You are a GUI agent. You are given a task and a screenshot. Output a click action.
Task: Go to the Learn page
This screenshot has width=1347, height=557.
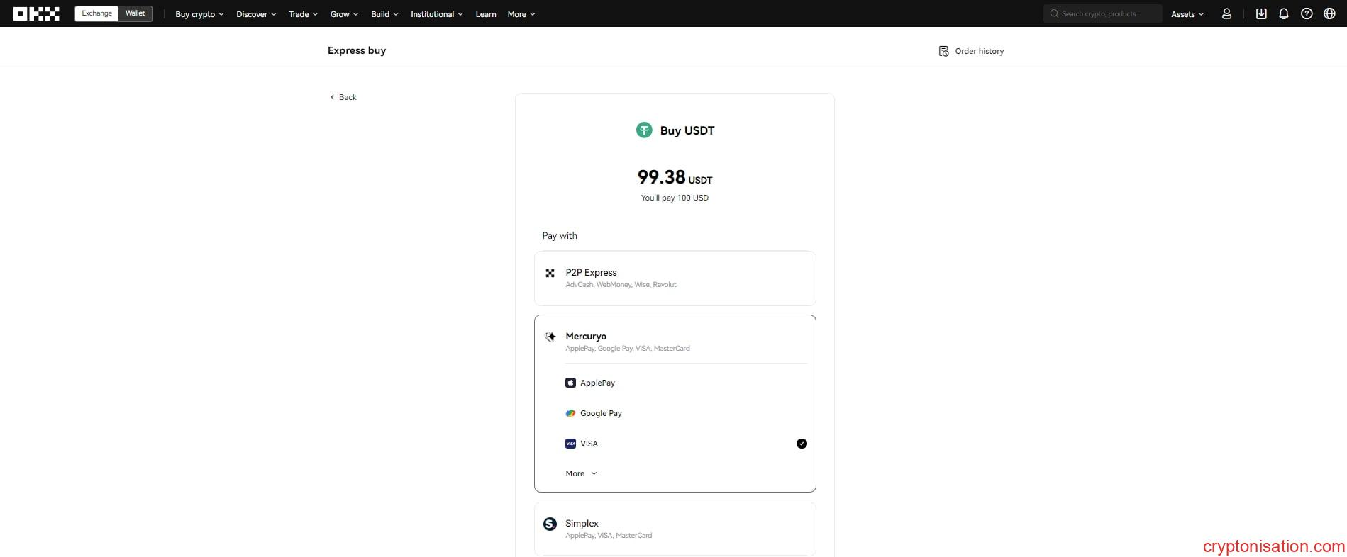coord(486,14)
